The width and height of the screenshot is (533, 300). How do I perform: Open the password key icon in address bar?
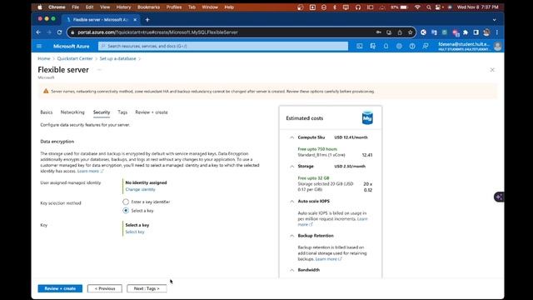click(378, 32)
